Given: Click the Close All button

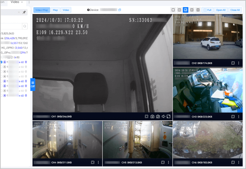Looking at the screenshot, I should (235, 10).
